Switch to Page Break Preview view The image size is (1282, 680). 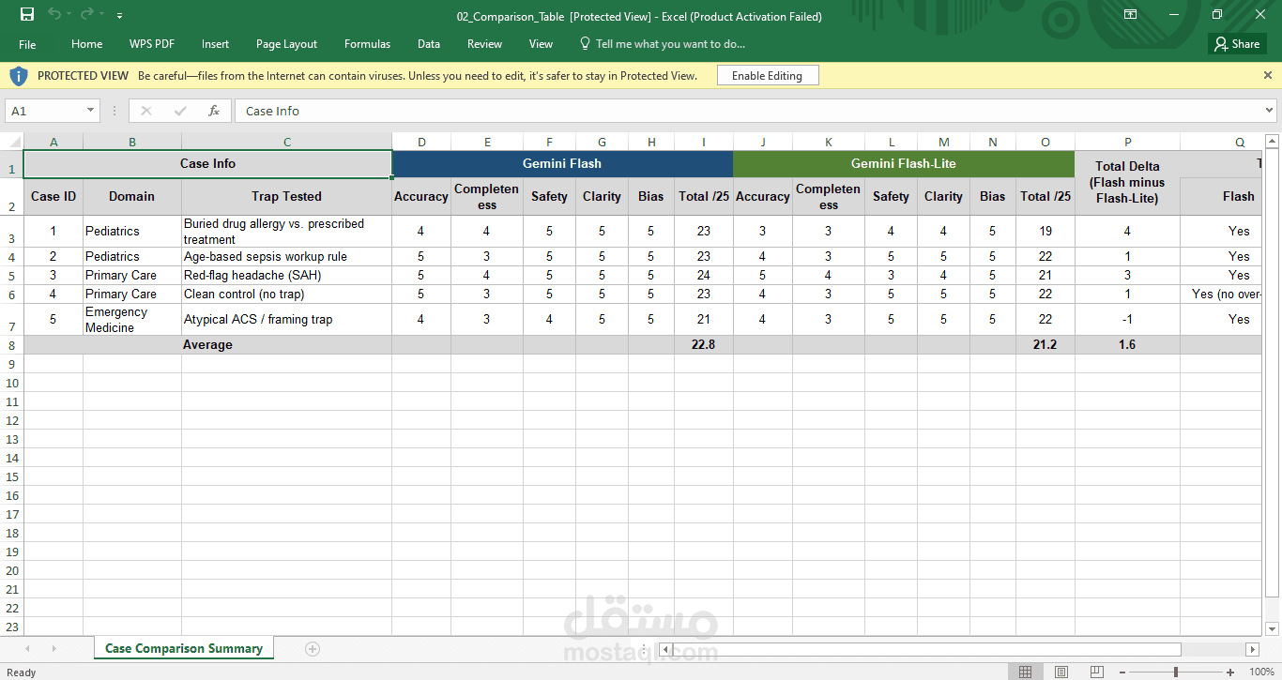pyautogui.click(x=1096, y=672)
